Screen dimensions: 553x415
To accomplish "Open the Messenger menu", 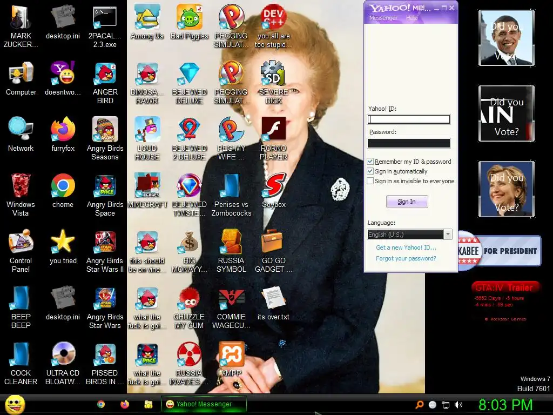I will click(x=383, y=18).
